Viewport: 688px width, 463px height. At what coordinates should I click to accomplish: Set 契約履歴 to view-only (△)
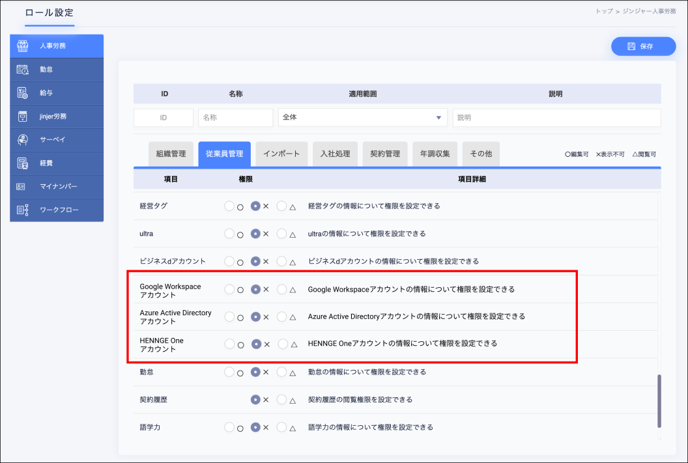click(x=281, y=399)
